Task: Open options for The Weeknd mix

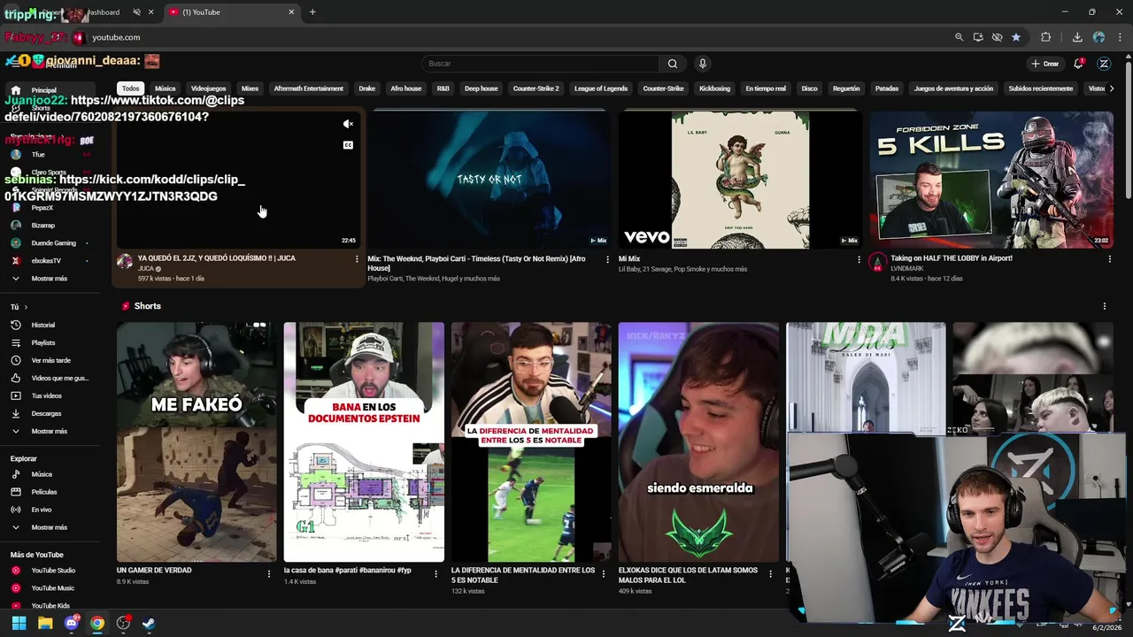Action: [607, 259]
